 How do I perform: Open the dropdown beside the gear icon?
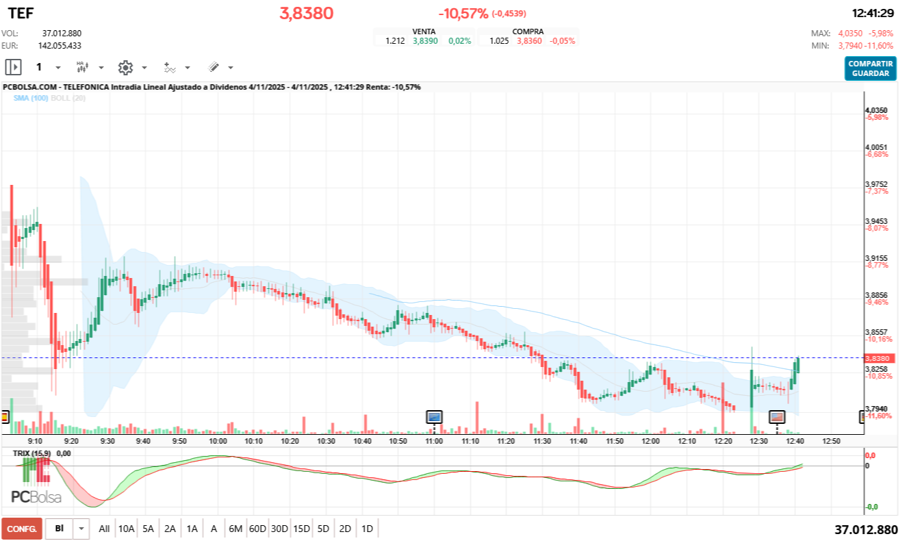(144, 67)
